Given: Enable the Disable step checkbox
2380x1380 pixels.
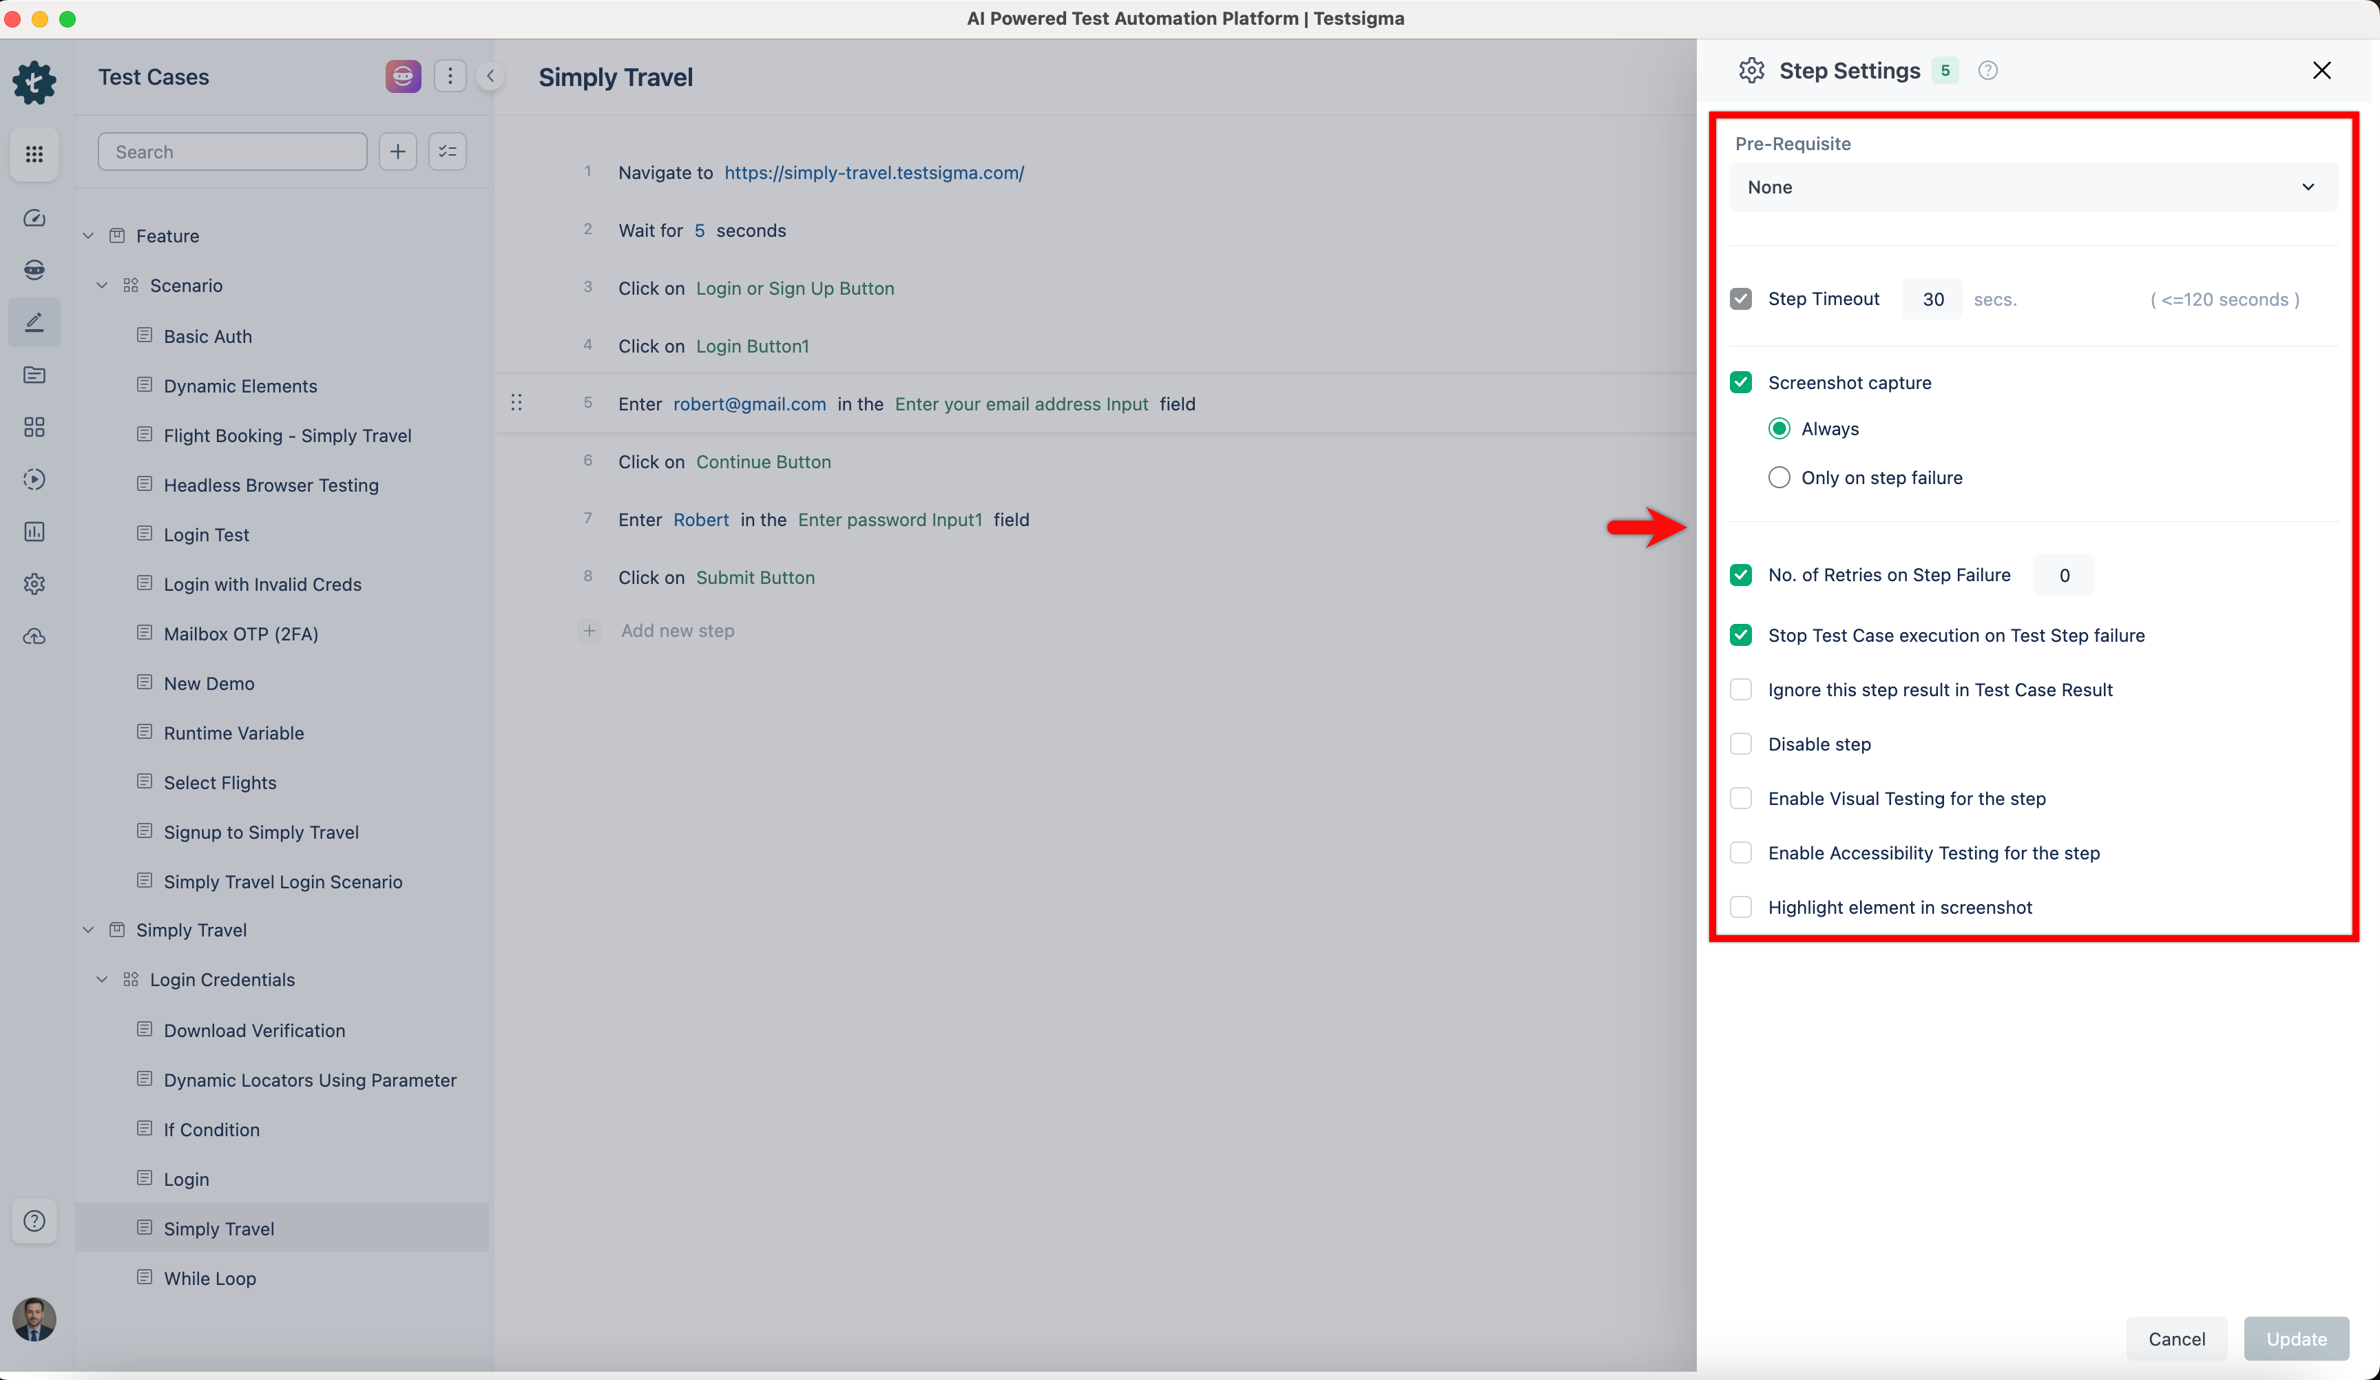Looking at the screenshot, I should click(x=1741, y=744).
